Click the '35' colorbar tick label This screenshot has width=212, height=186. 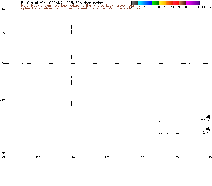[179, 7]
